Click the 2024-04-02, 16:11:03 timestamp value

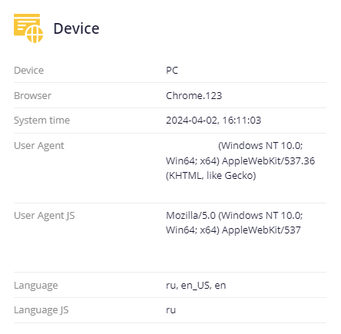coord(214,121)
